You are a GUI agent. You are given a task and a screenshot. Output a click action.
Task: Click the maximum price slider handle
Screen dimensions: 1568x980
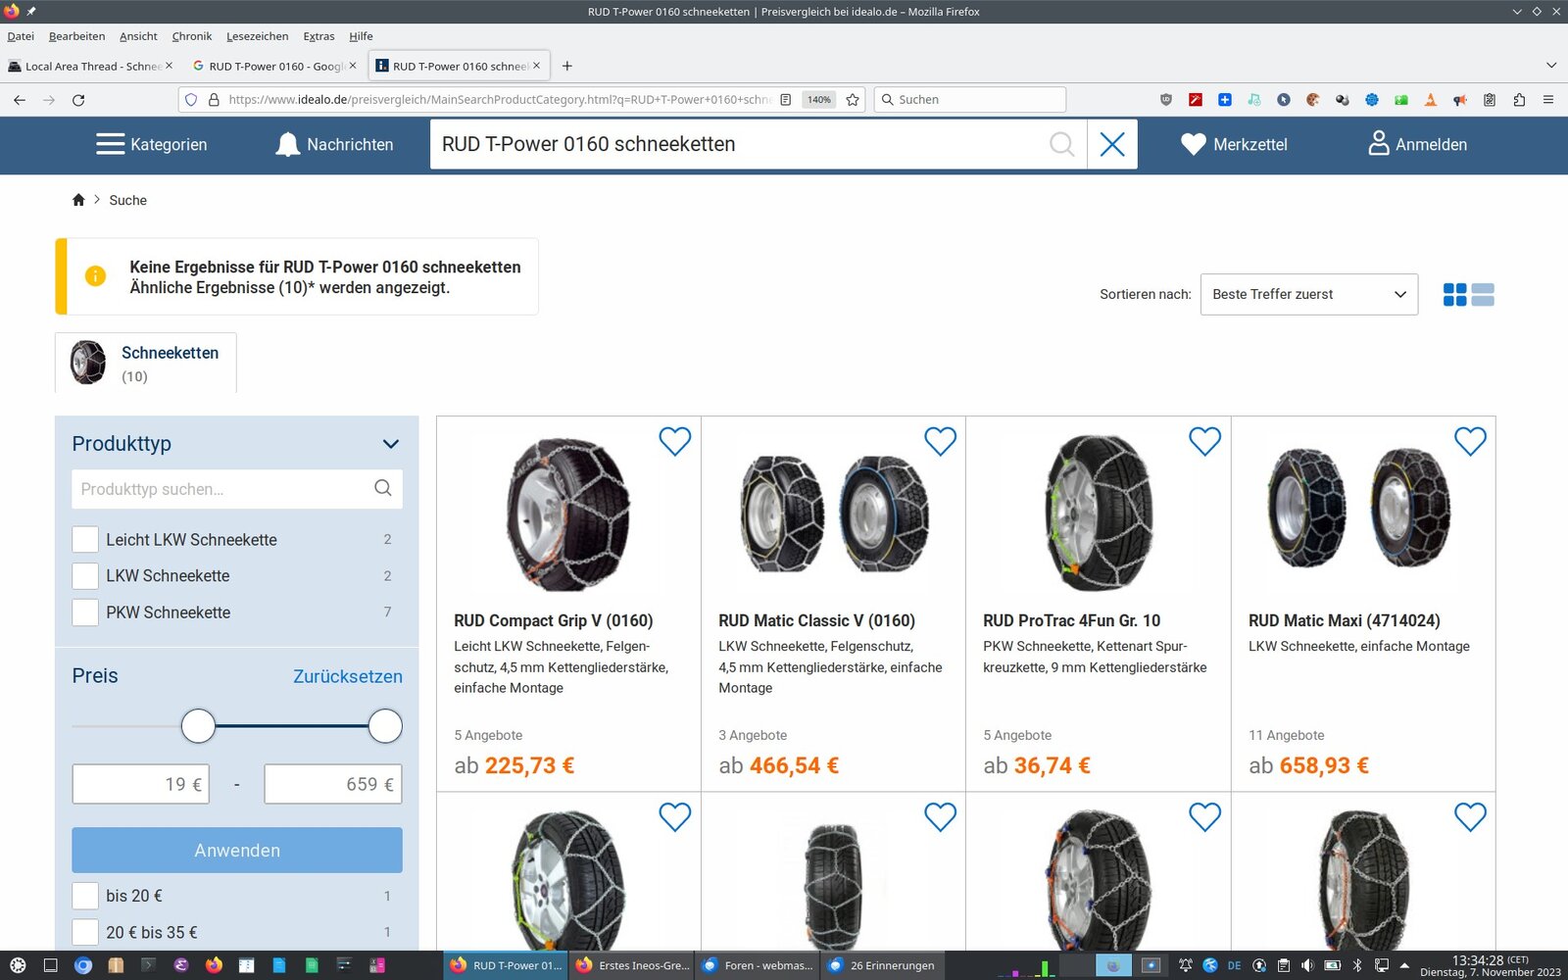tap(385, 726)
